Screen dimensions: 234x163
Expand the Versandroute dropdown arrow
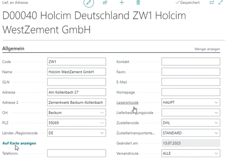tap(216, 153)
